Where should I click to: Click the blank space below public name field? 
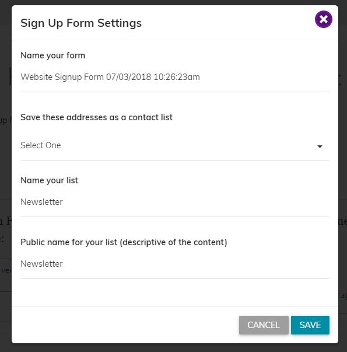[x=175, y=292]
